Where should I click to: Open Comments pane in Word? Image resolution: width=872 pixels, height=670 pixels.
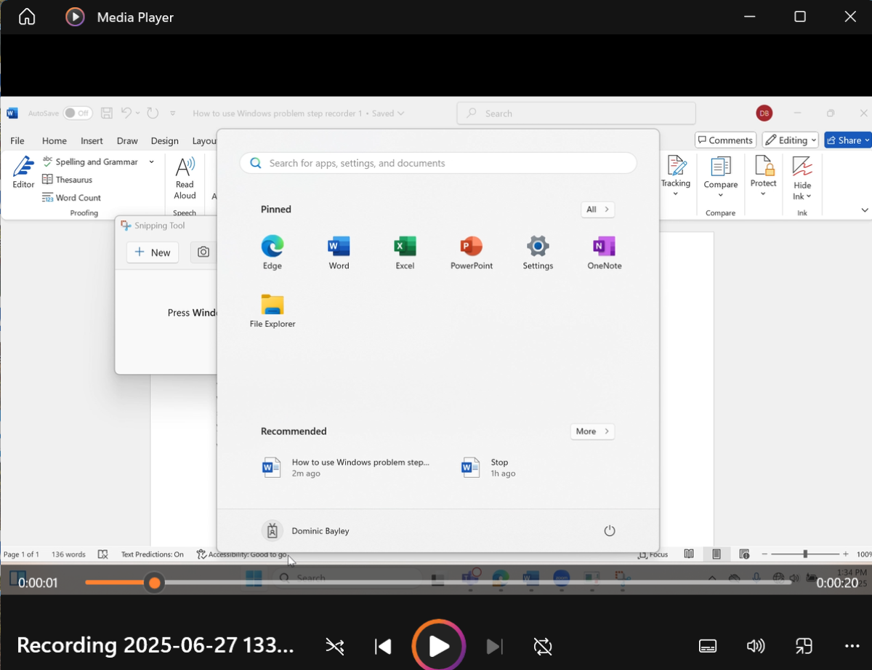tap(725, 140)
